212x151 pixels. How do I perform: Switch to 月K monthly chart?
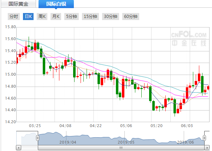coord(55,17)
